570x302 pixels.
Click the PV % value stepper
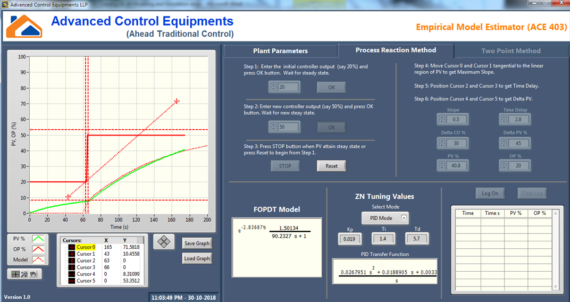[x=442, y=166]
